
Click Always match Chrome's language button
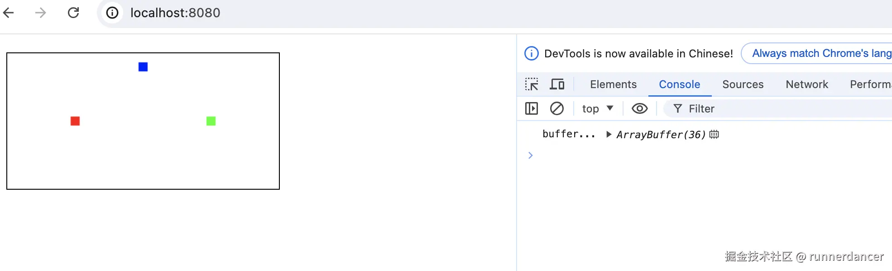[x=820, y=53]
